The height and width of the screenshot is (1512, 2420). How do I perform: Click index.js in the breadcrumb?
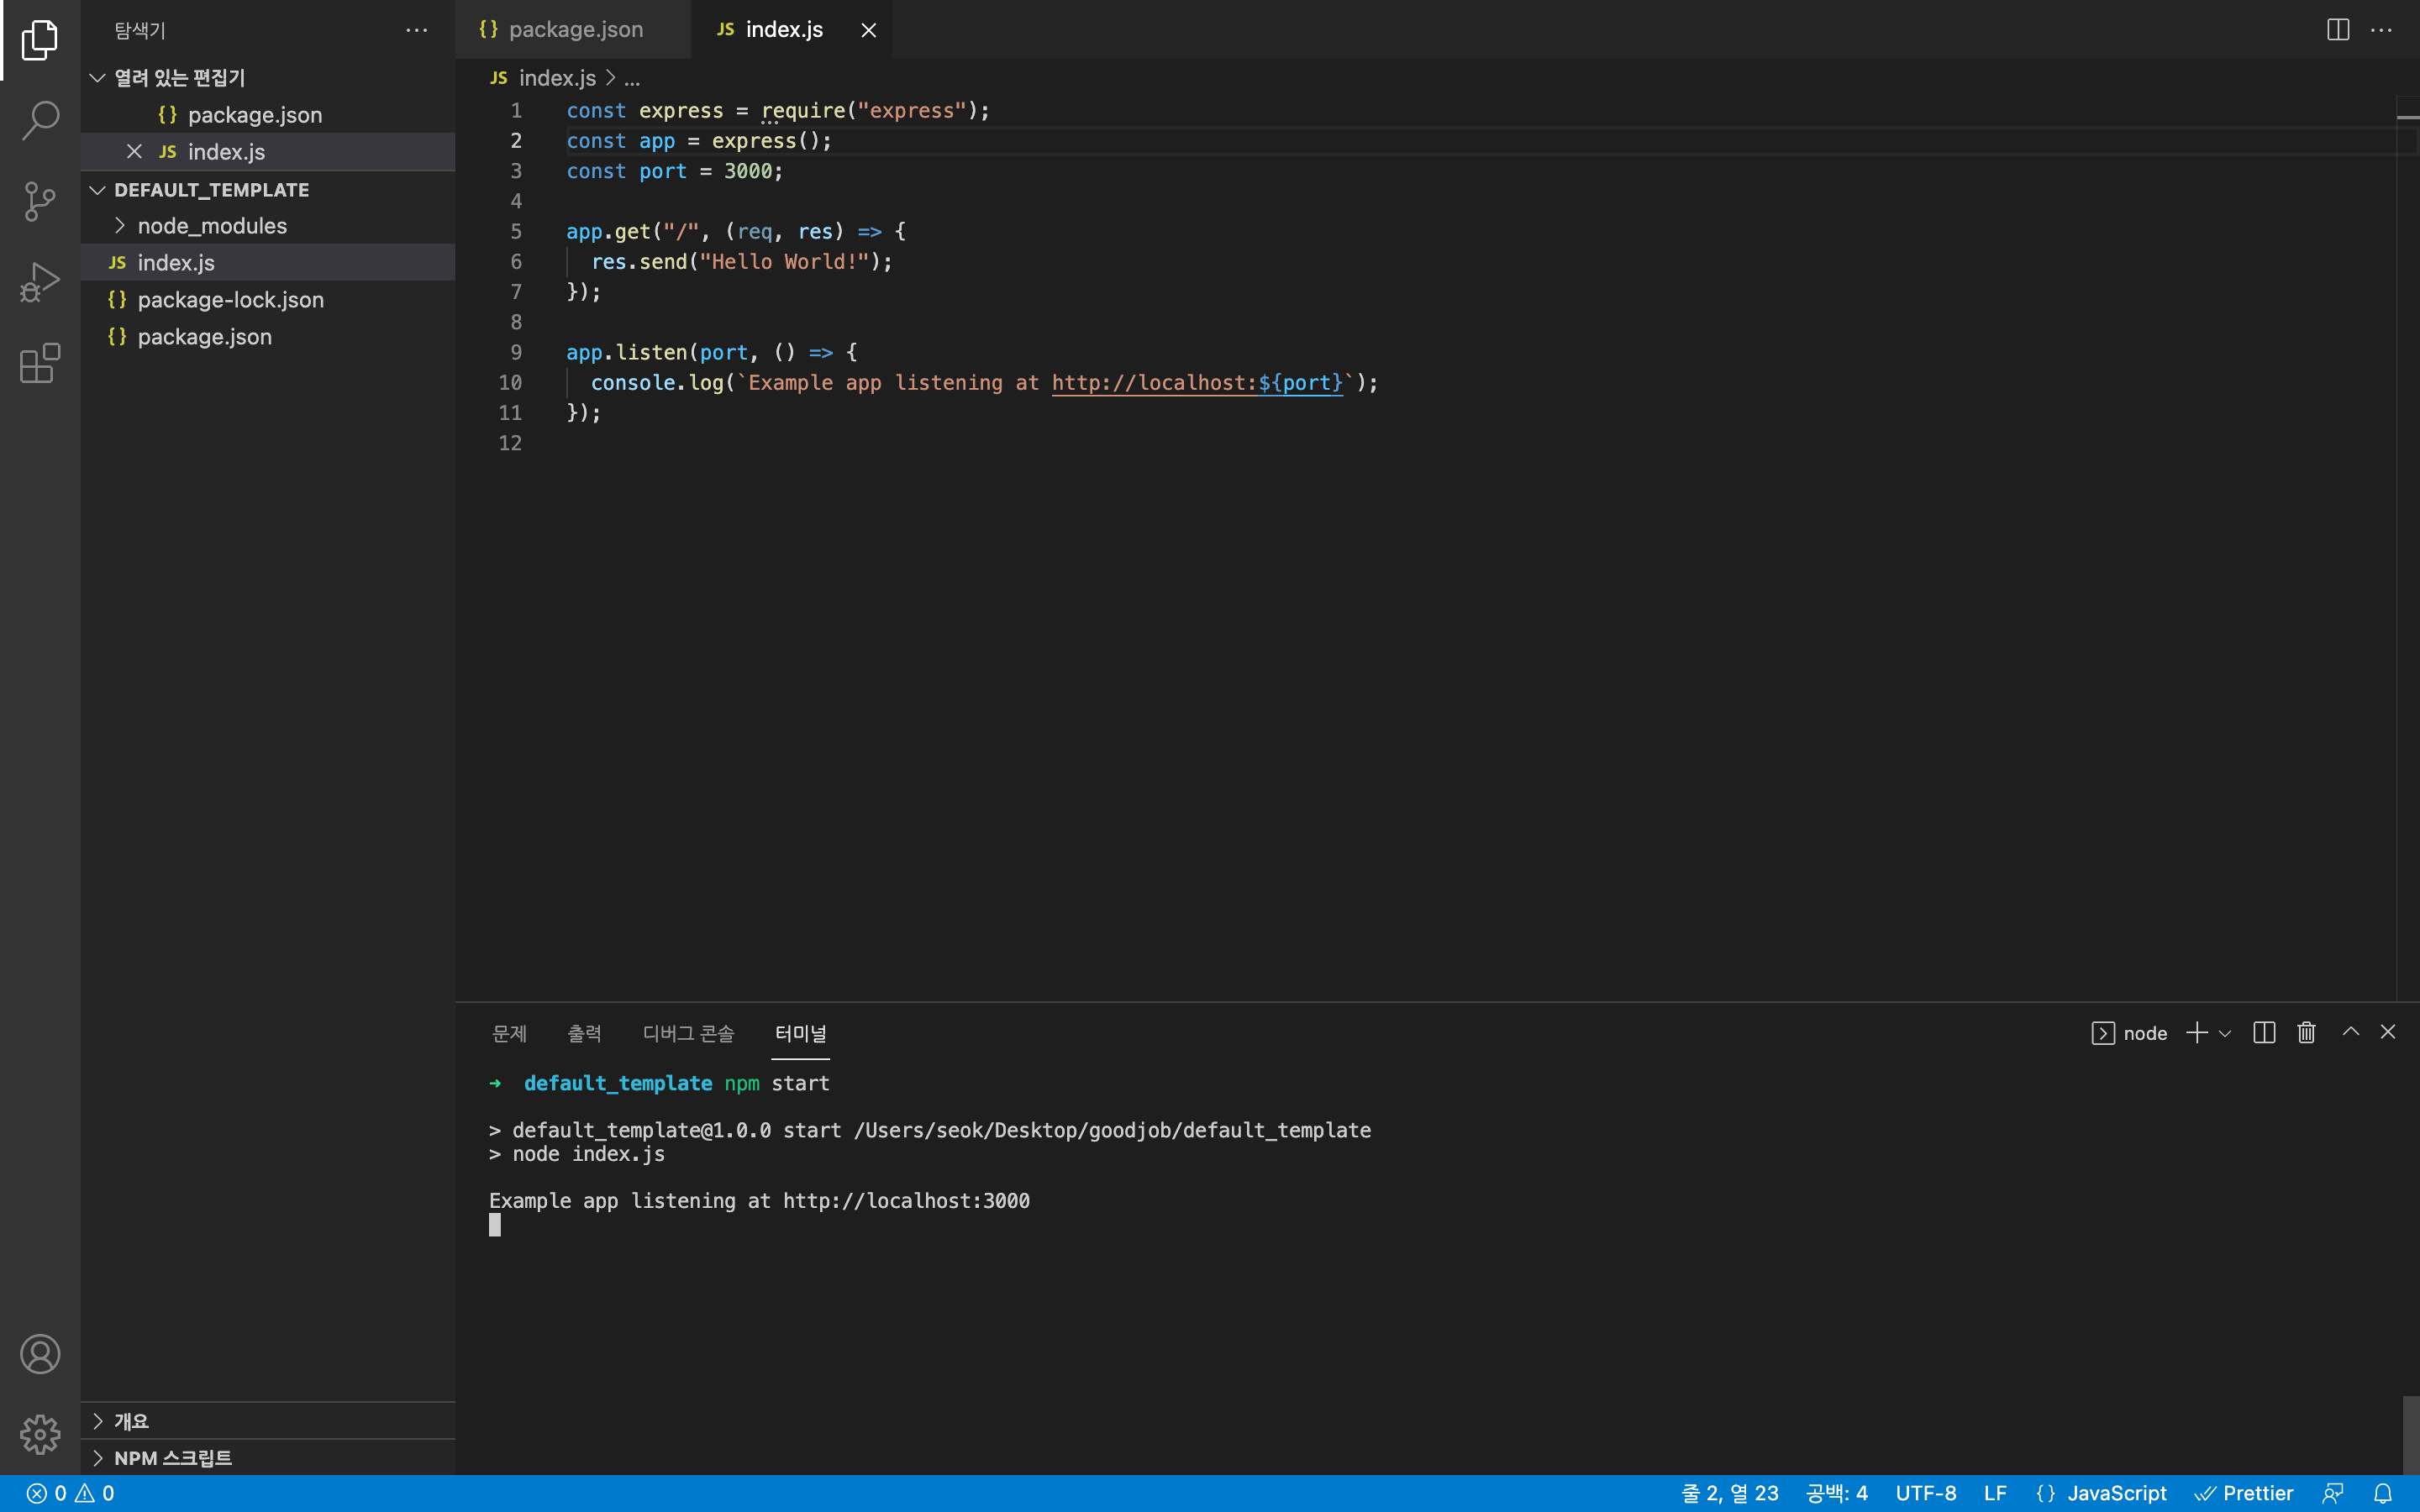pyautogui.click(x=557, y=77)
